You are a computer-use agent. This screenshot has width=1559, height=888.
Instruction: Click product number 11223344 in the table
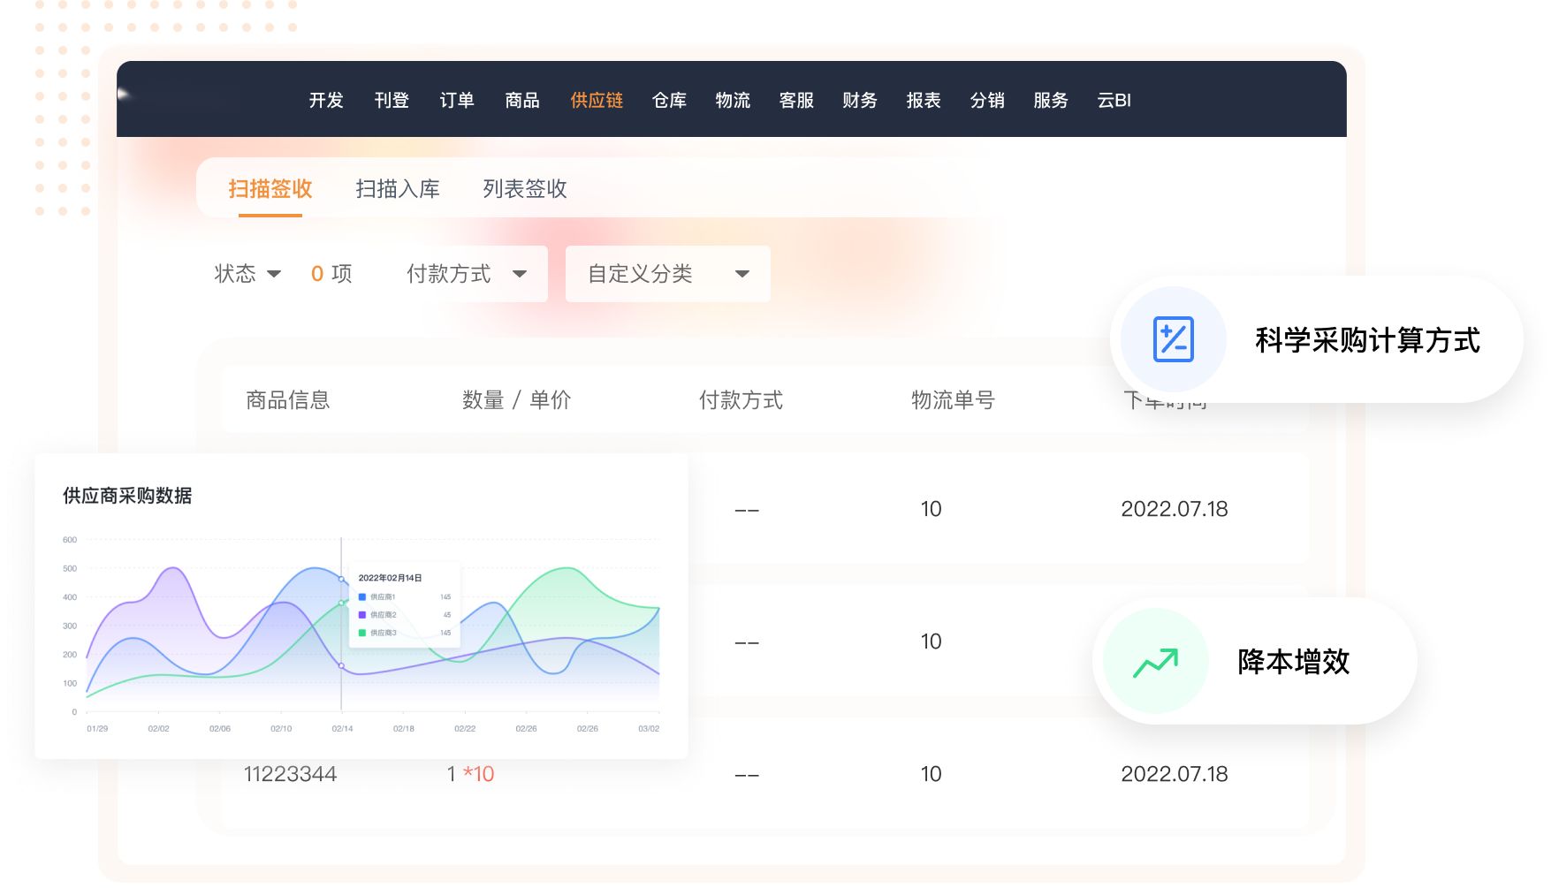point(290,774)
